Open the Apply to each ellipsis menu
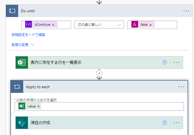The width and height of the screenshot is (194, 135). pos(181,87)
